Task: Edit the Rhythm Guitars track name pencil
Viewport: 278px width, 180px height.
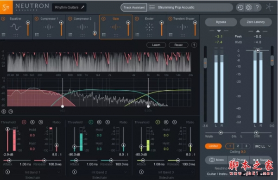Action: tap(82, 7)
